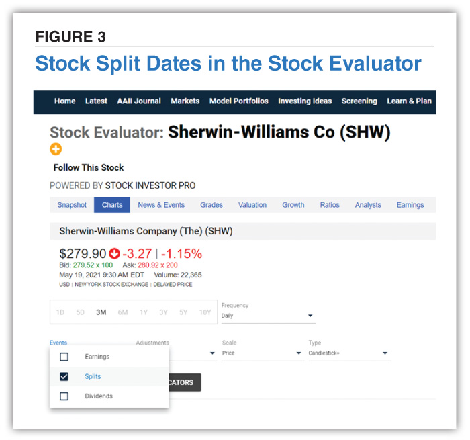470x440 pixels.
Task: Open the AAII Journal menu
Action: tap(139, 101)
